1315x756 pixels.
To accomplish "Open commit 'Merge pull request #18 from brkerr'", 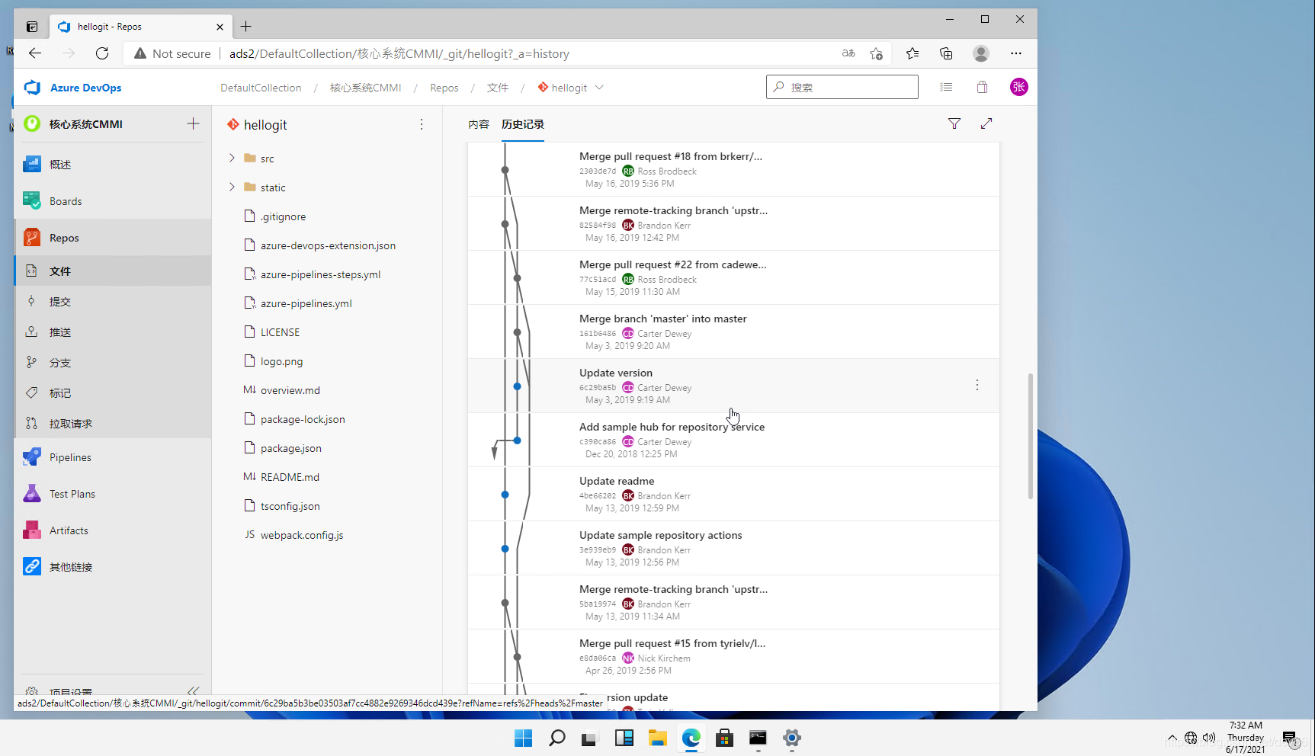I will 670,156.
